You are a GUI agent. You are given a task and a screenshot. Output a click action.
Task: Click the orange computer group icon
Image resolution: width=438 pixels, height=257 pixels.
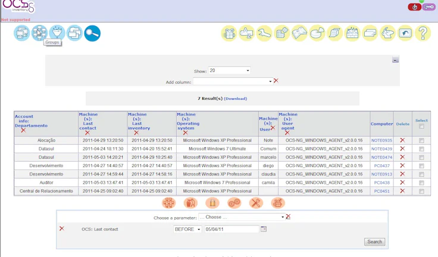(169, 203)
